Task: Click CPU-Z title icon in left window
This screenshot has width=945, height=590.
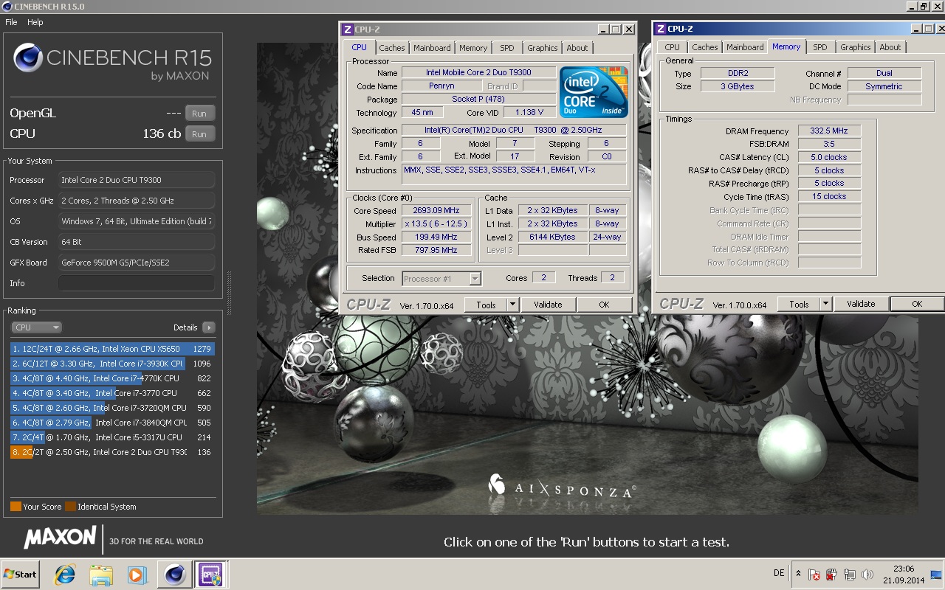Action: (x=348, y=29)
